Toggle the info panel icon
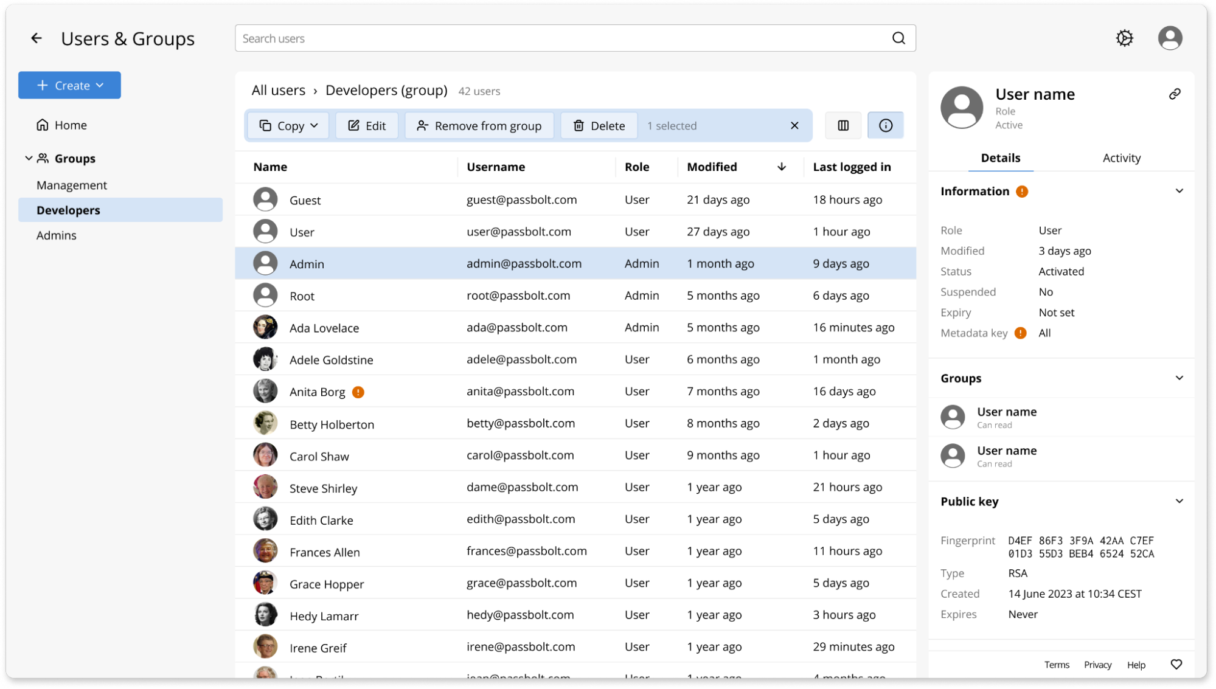Image resolution: width=1216 pixels, height=689 pixels. pyautogui.click(x=885, y=125)
